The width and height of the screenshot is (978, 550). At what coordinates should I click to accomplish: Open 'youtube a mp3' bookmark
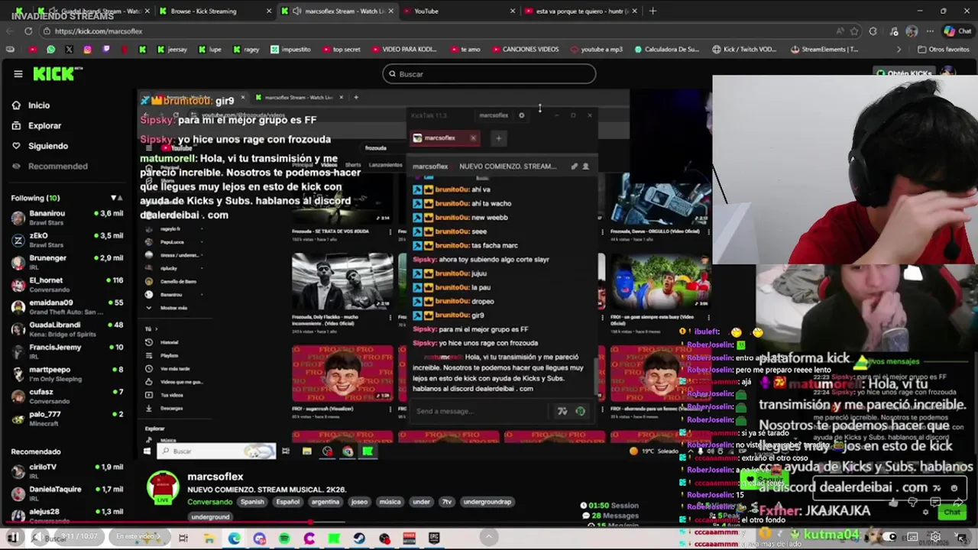595,50
